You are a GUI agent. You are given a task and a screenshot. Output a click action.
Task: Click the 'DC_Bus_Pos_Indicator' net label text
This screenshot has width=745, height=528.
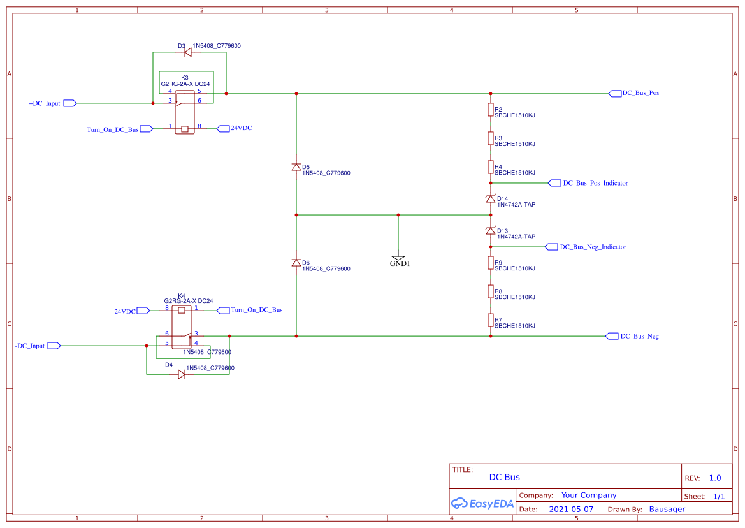[x=595, y=183]
